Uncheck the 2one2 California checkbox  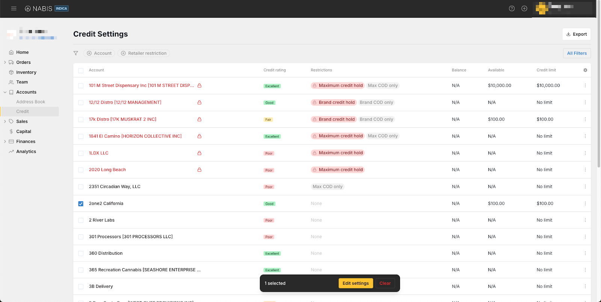(x=81, y=204)
